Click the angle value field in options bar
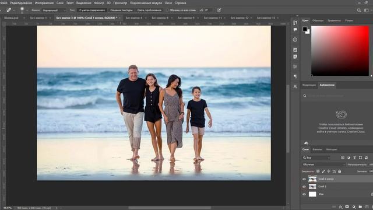The height and width of the screenshot is (210, 373). point(209,10)
